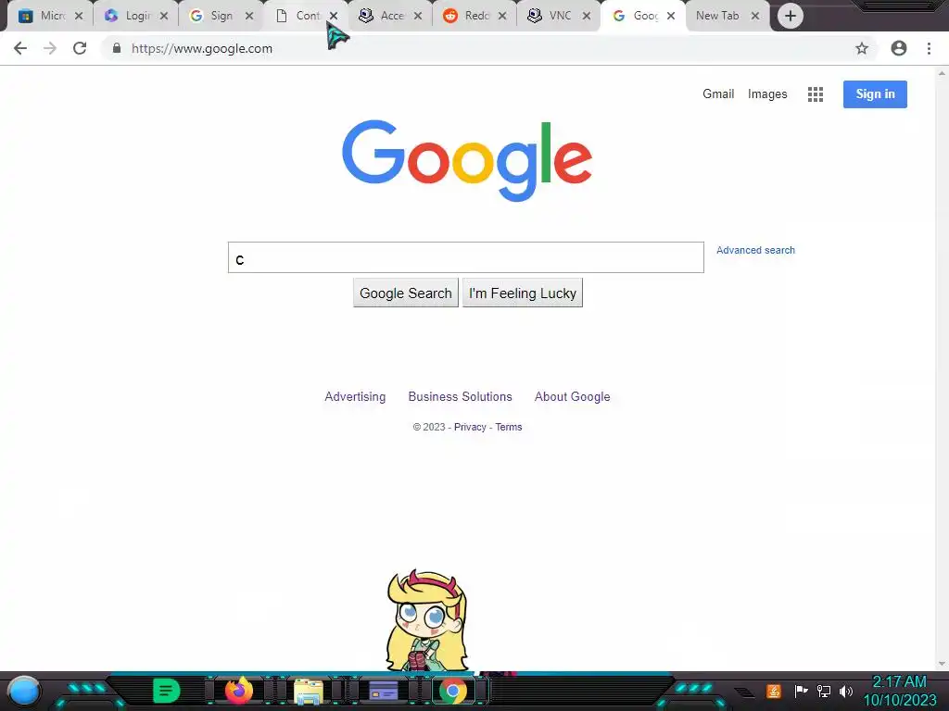Open the Terms link
This screenshot has height=711, width=949.
(509, 427)
